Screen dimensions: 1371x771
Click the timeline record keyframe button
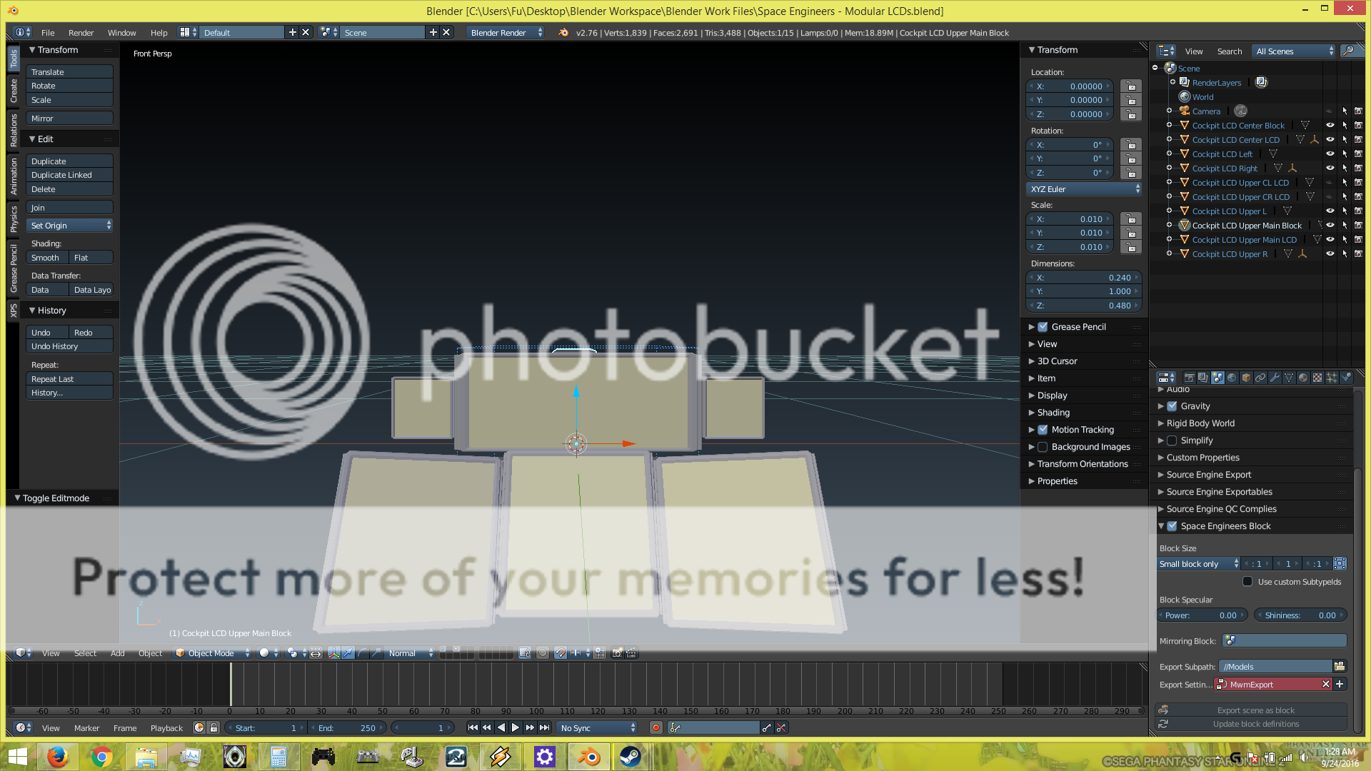tap(656, 728)
